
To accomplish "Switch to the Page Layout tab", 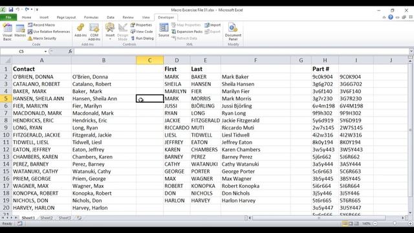I will [66, 17].
